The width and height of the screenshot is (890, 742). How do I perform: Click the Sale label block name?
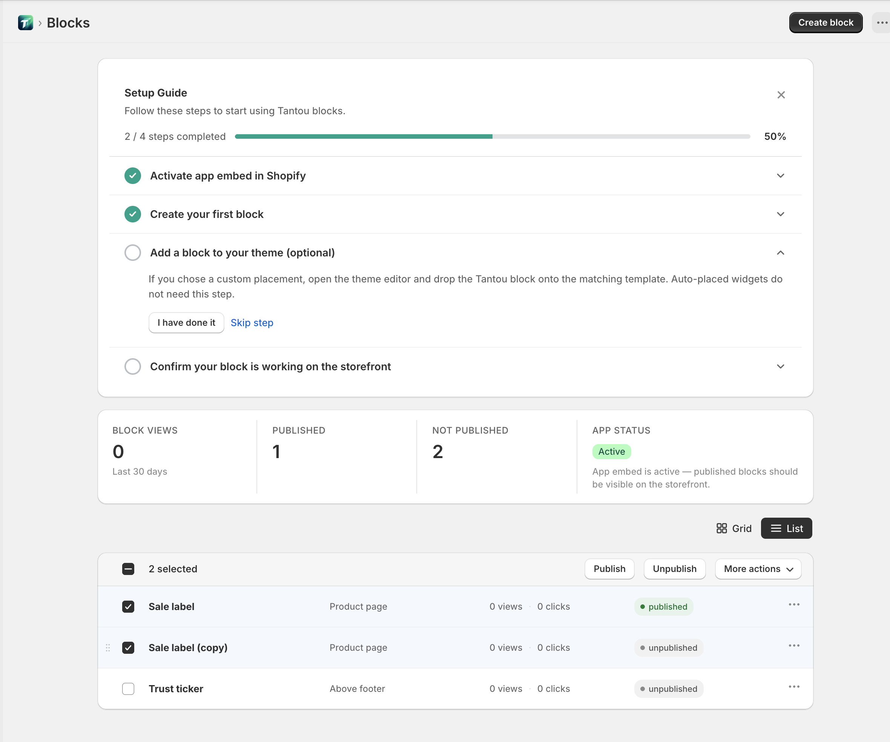172,607
